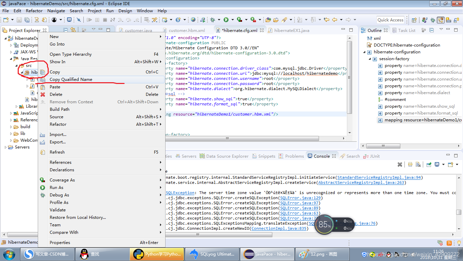The height and width of the screenshot is (261, 463).
Task: Open the Run As submenu
Action: (101, 187)
